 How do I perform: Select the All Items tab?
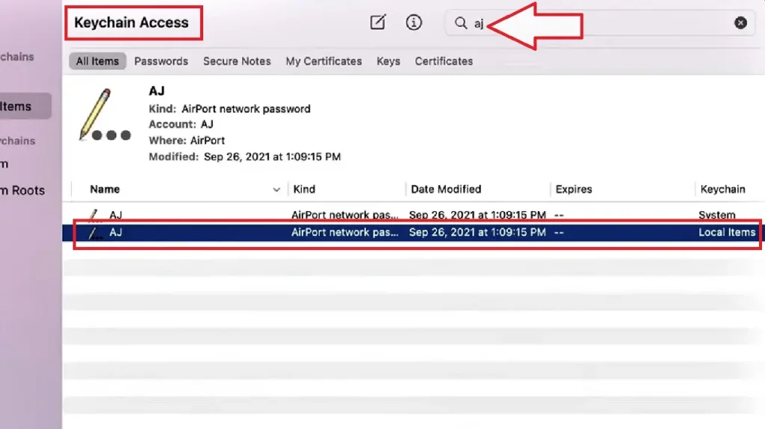[x=98, y=61]
